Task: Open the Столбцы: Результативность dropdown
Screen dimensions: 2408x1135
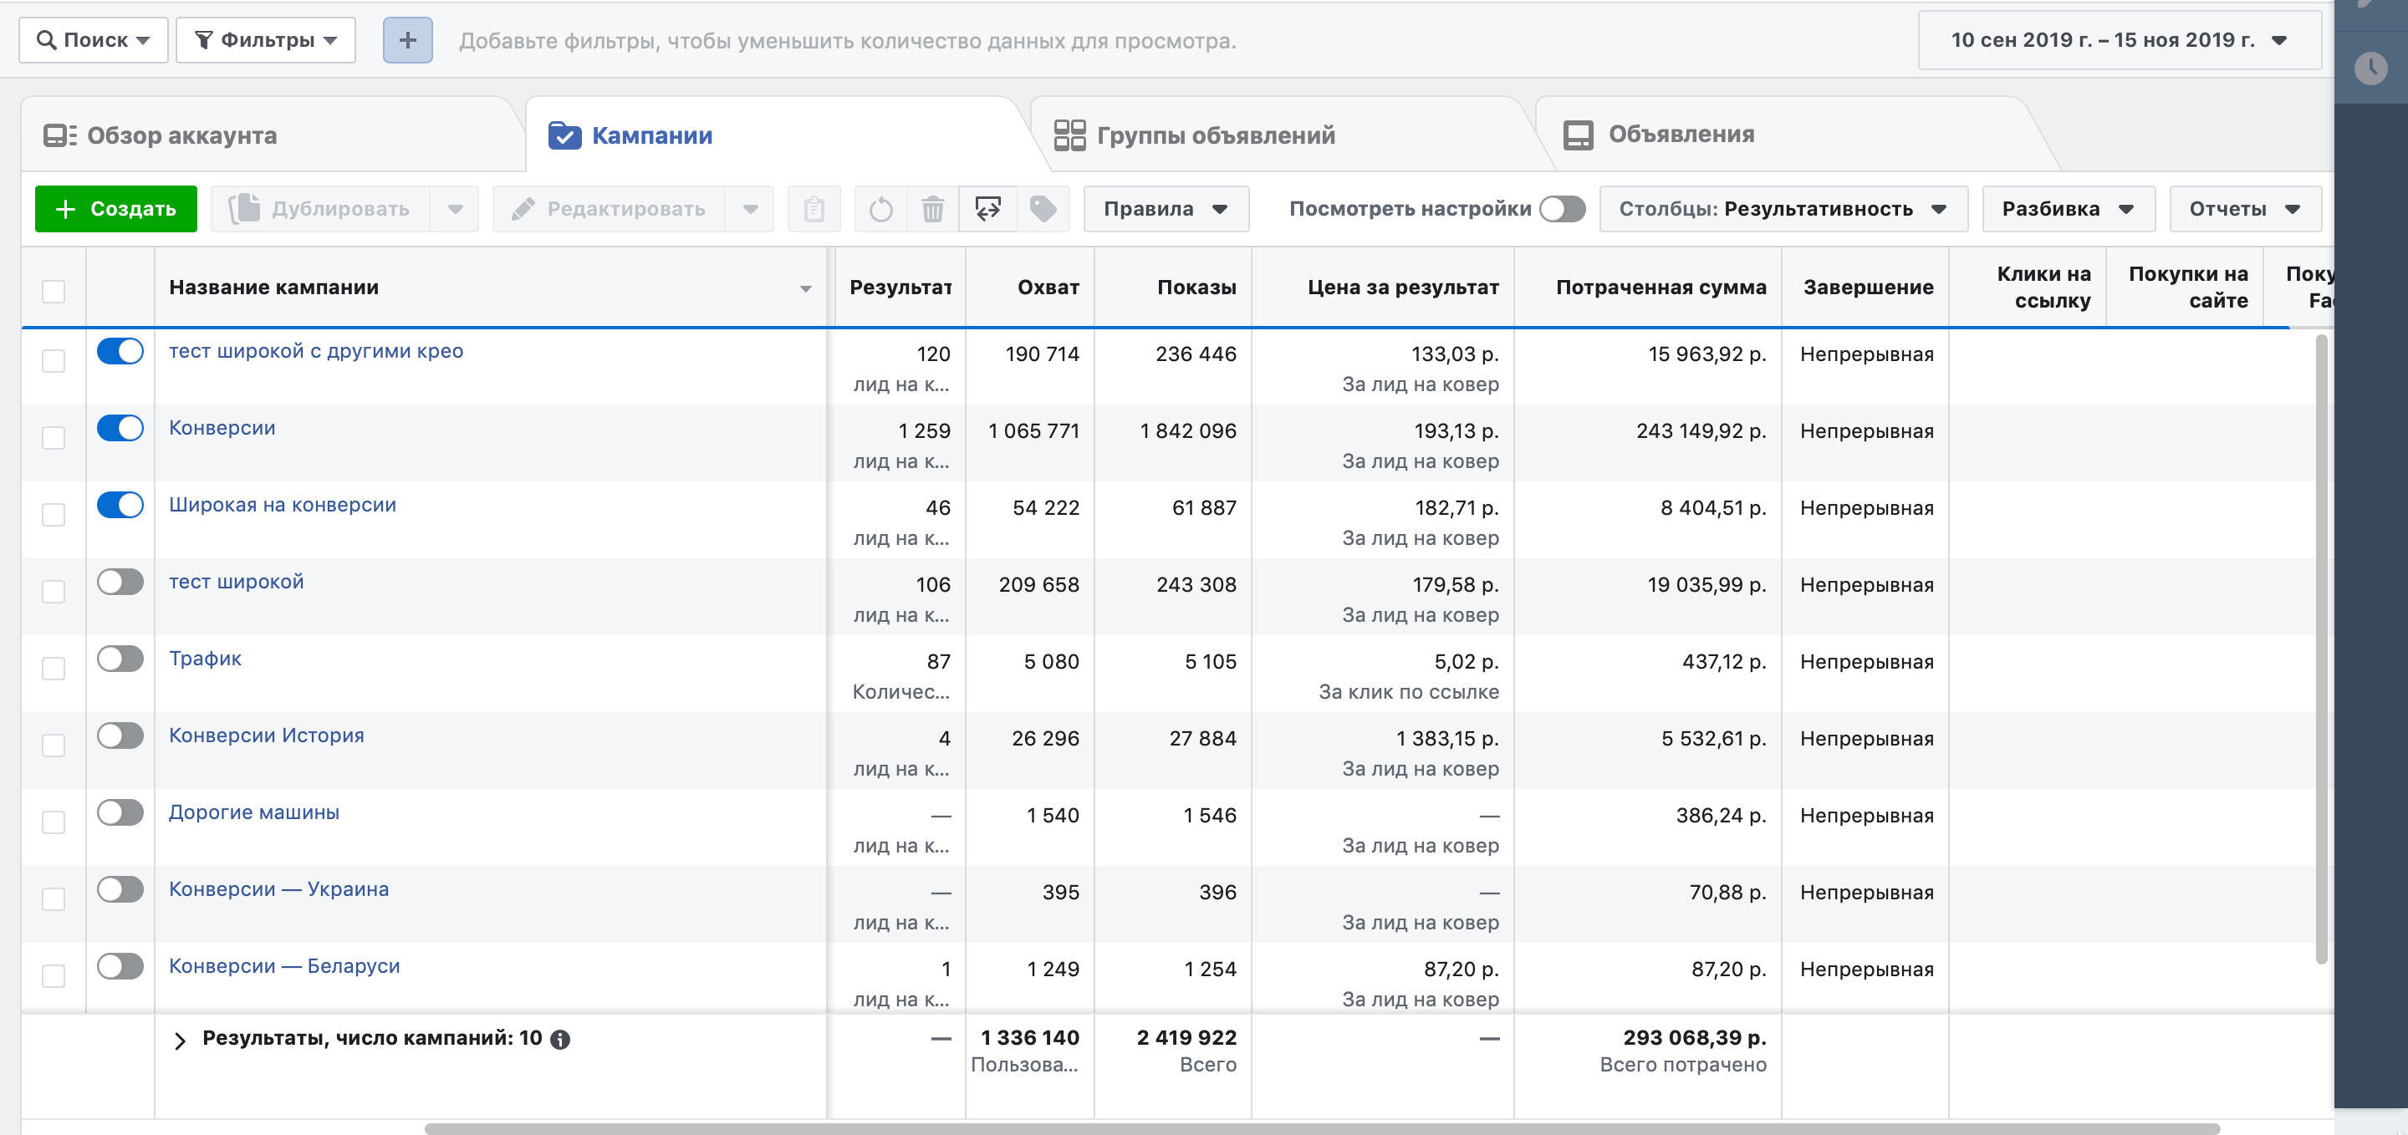Action: coord(1783,208)
